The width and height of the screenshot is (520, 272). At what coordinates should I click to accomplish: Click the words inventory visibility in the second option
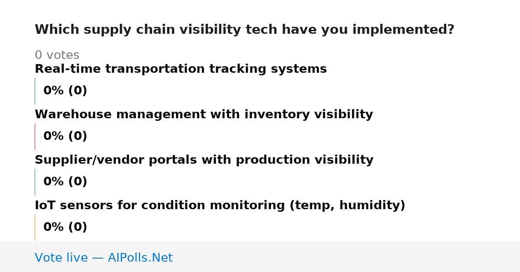click(x=309, y=115)
